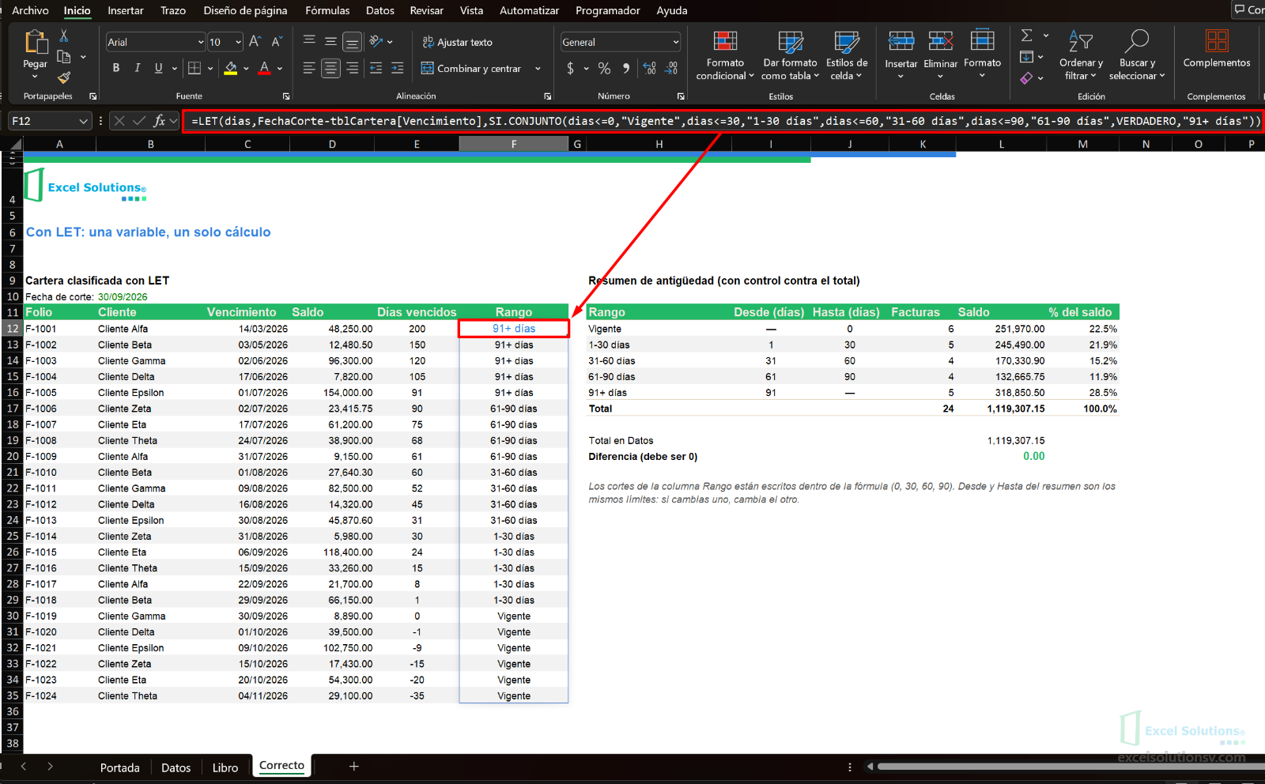The height and width of the screenshot is (784, 1265).
Task: Toggle underline formatting
Action: [159, 68]
